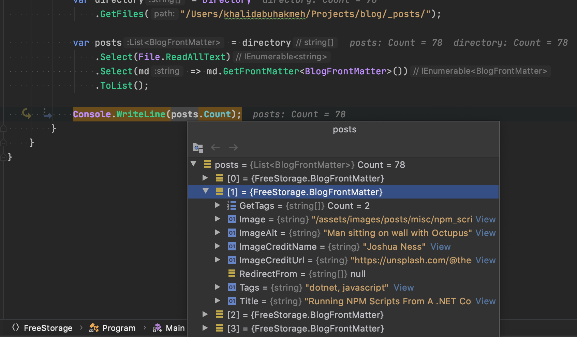The image size is (577, 337).
Task: Click the posts popup title
Action: coord(344,129)
